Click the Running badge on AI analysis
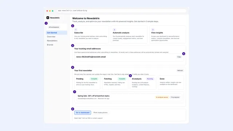The height and width of the screenshot is (131, 233). point(150,79)
